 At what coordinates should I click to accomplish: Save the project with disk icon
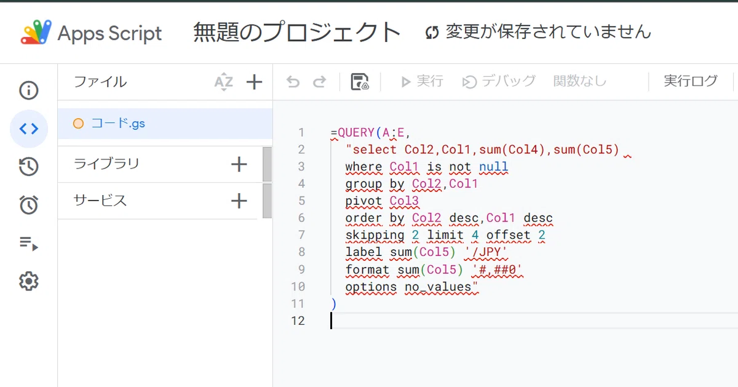(360, 82)
